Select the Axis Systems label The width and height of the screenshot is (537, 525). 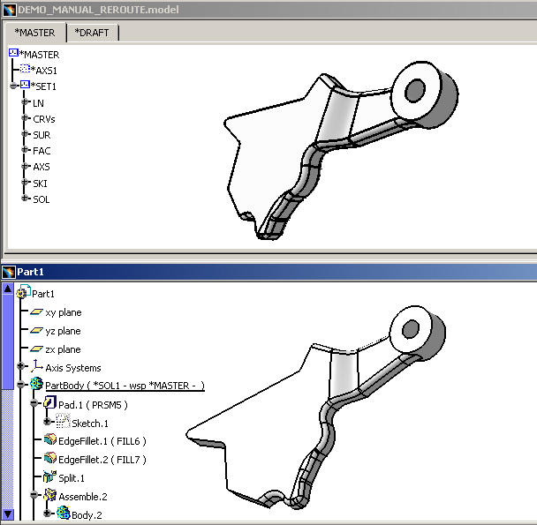(73, 368)
